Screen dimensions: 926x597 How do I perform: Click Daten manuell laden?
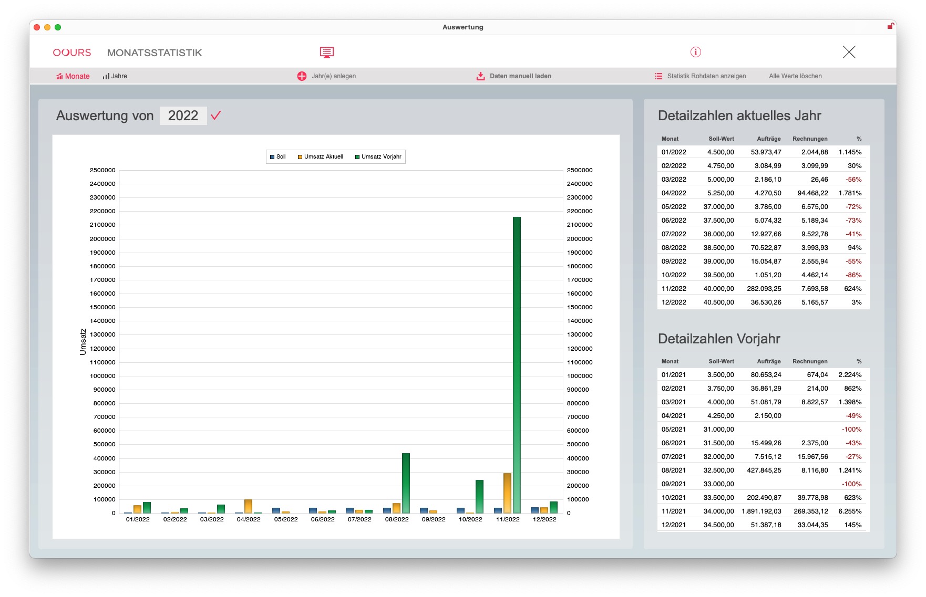click(520, 76)
